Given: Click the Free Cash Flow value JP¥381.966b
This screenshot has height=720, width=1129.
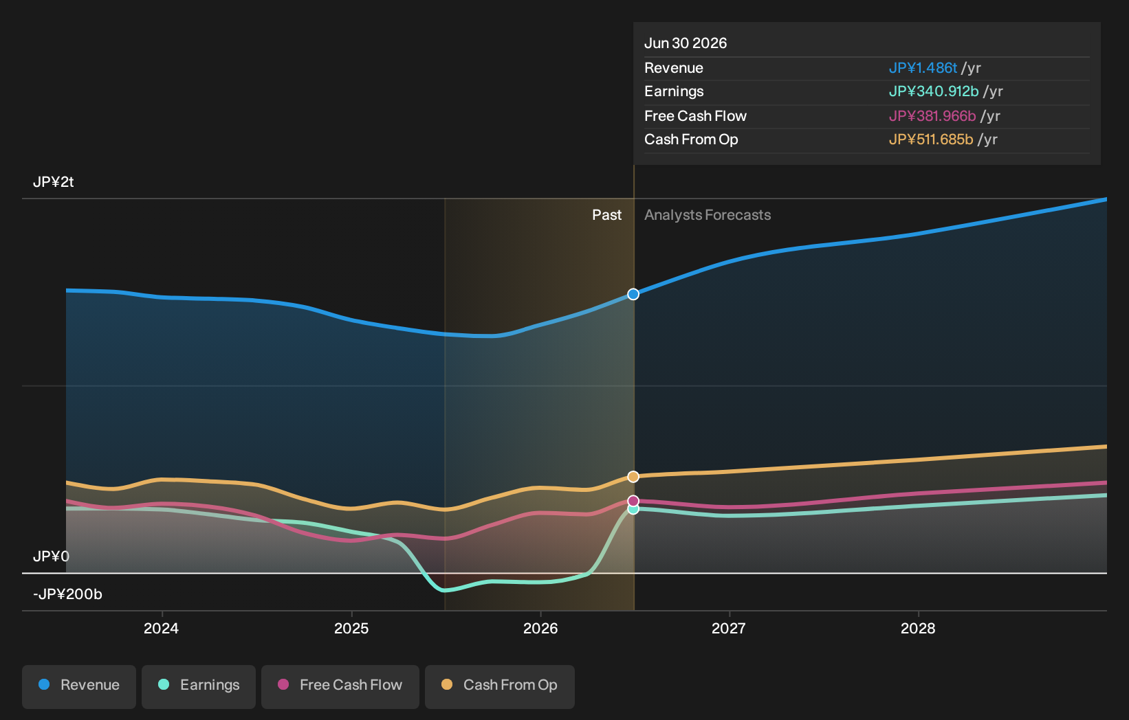Looking at the screenshot, I should [932, 116].
